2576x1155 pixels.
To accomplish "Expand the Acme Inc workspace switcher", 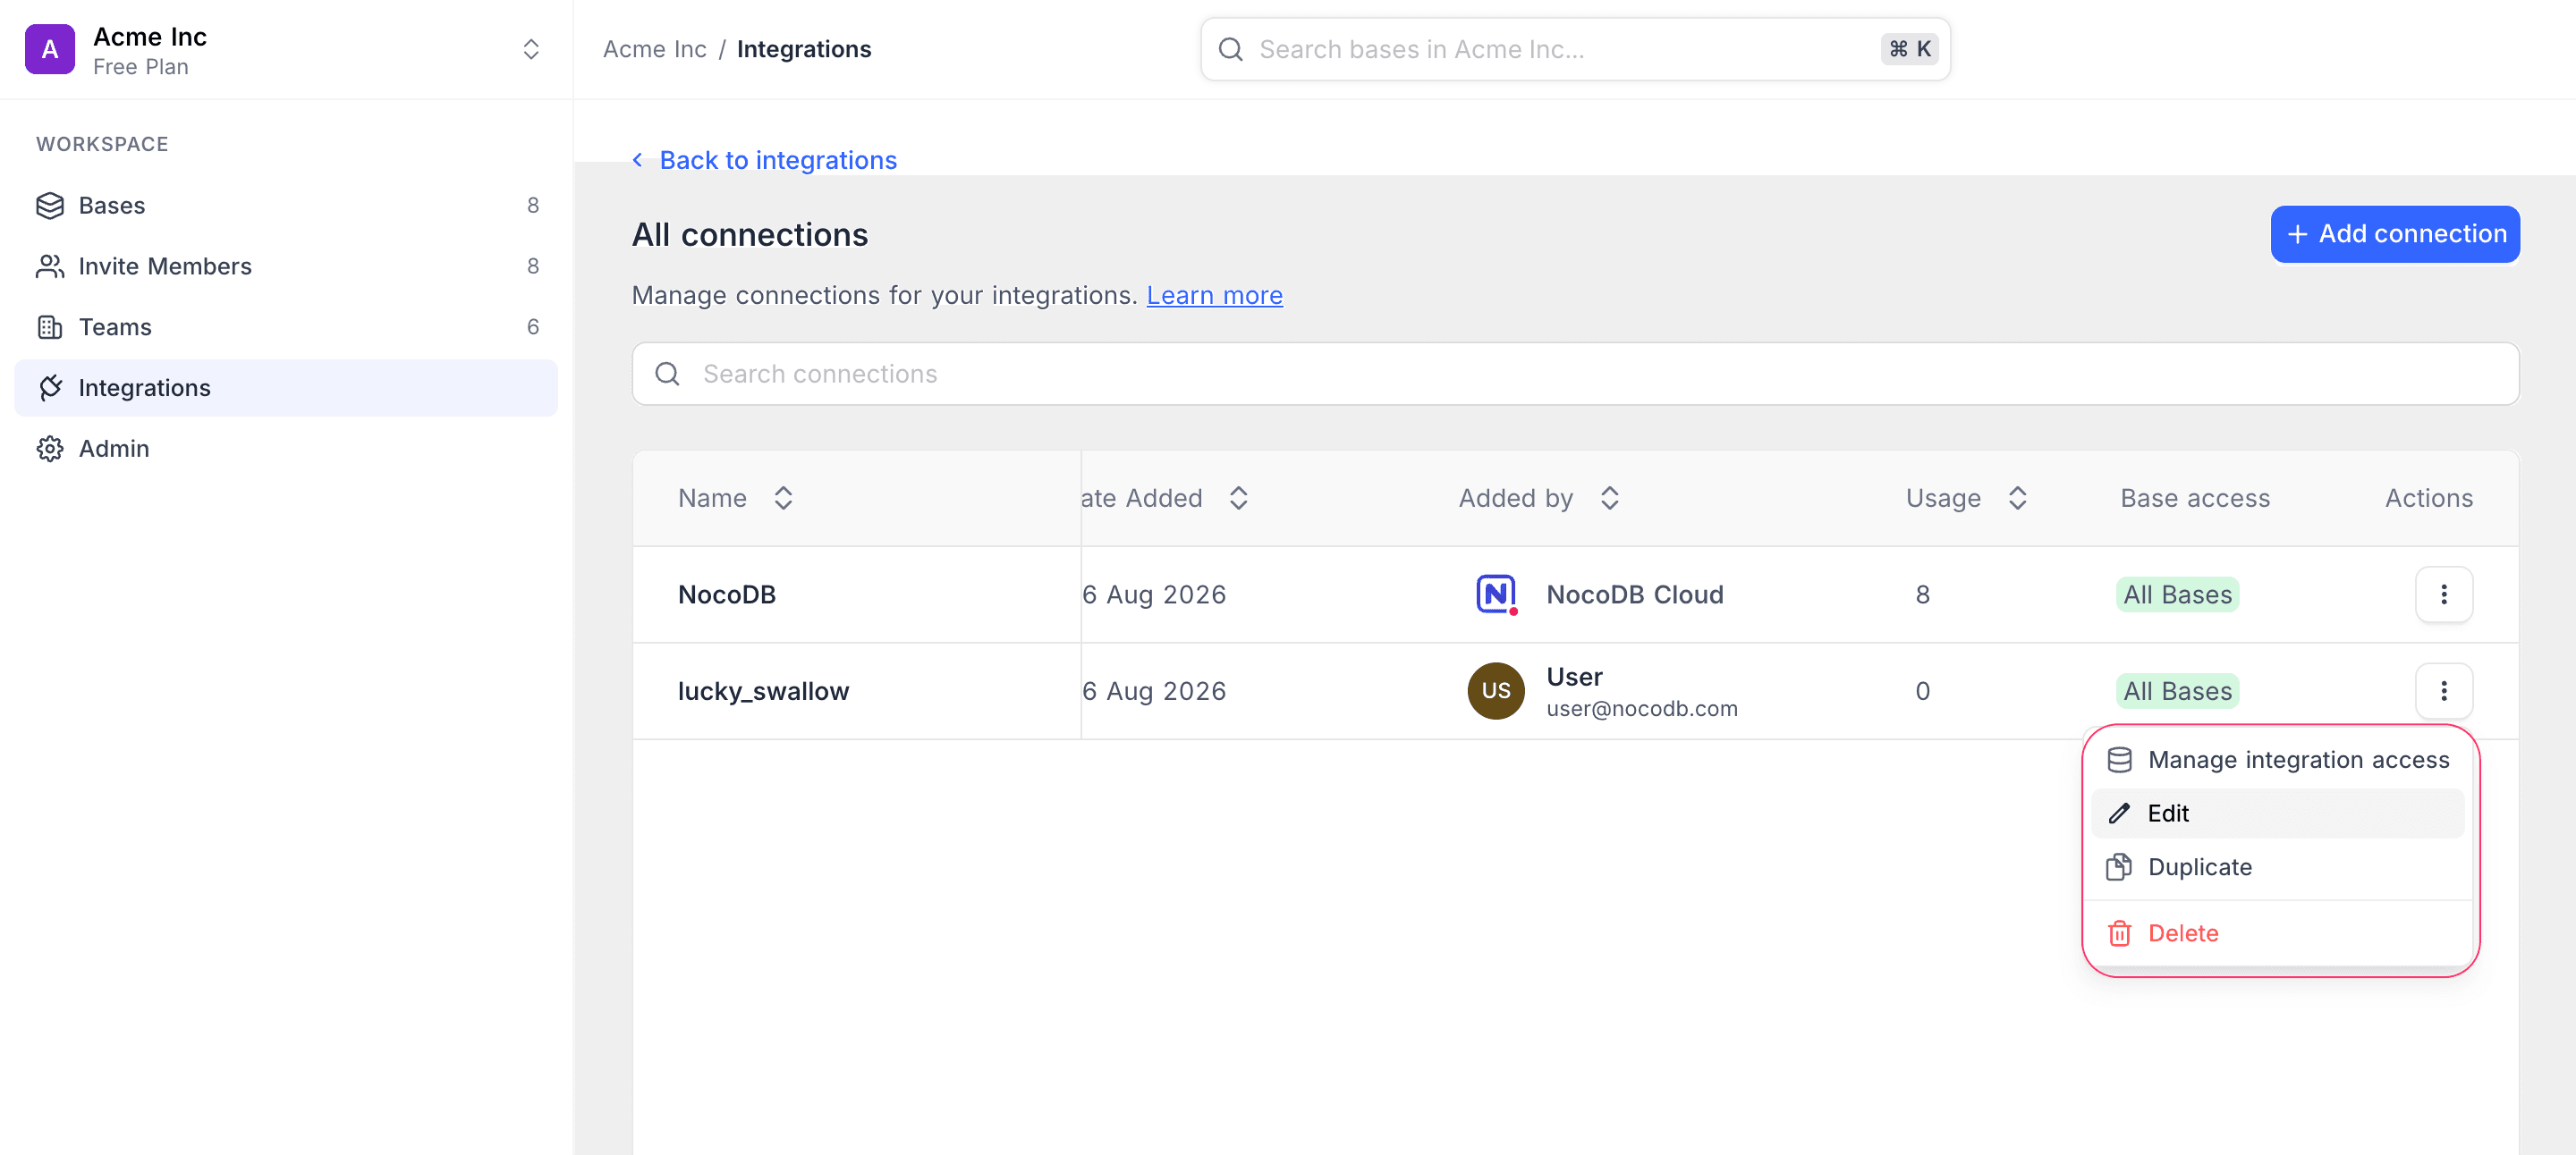I will pyautogui.click(x=531, y=49).
